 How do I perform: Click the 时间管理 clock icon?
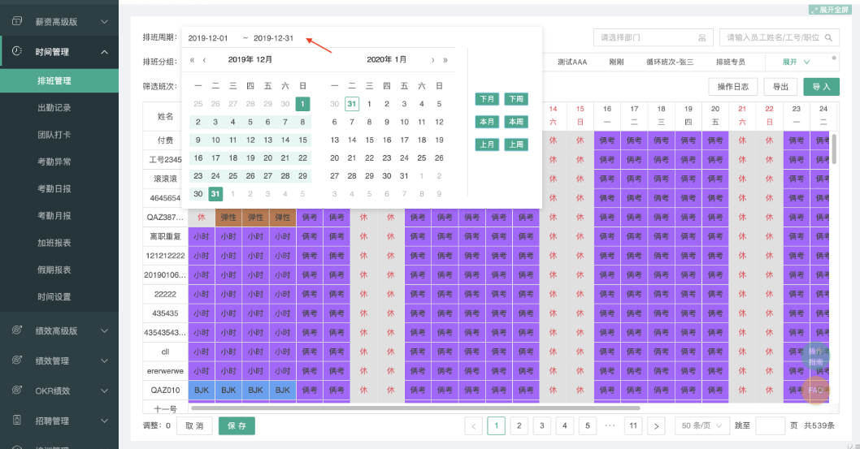pos(17,51)
